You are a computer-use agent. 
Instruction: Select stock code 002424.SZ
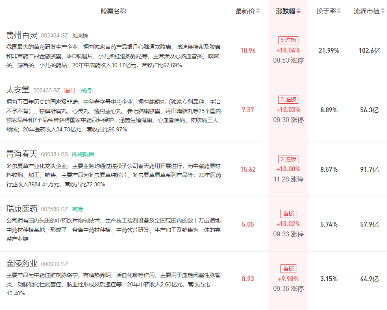point(54,35)
